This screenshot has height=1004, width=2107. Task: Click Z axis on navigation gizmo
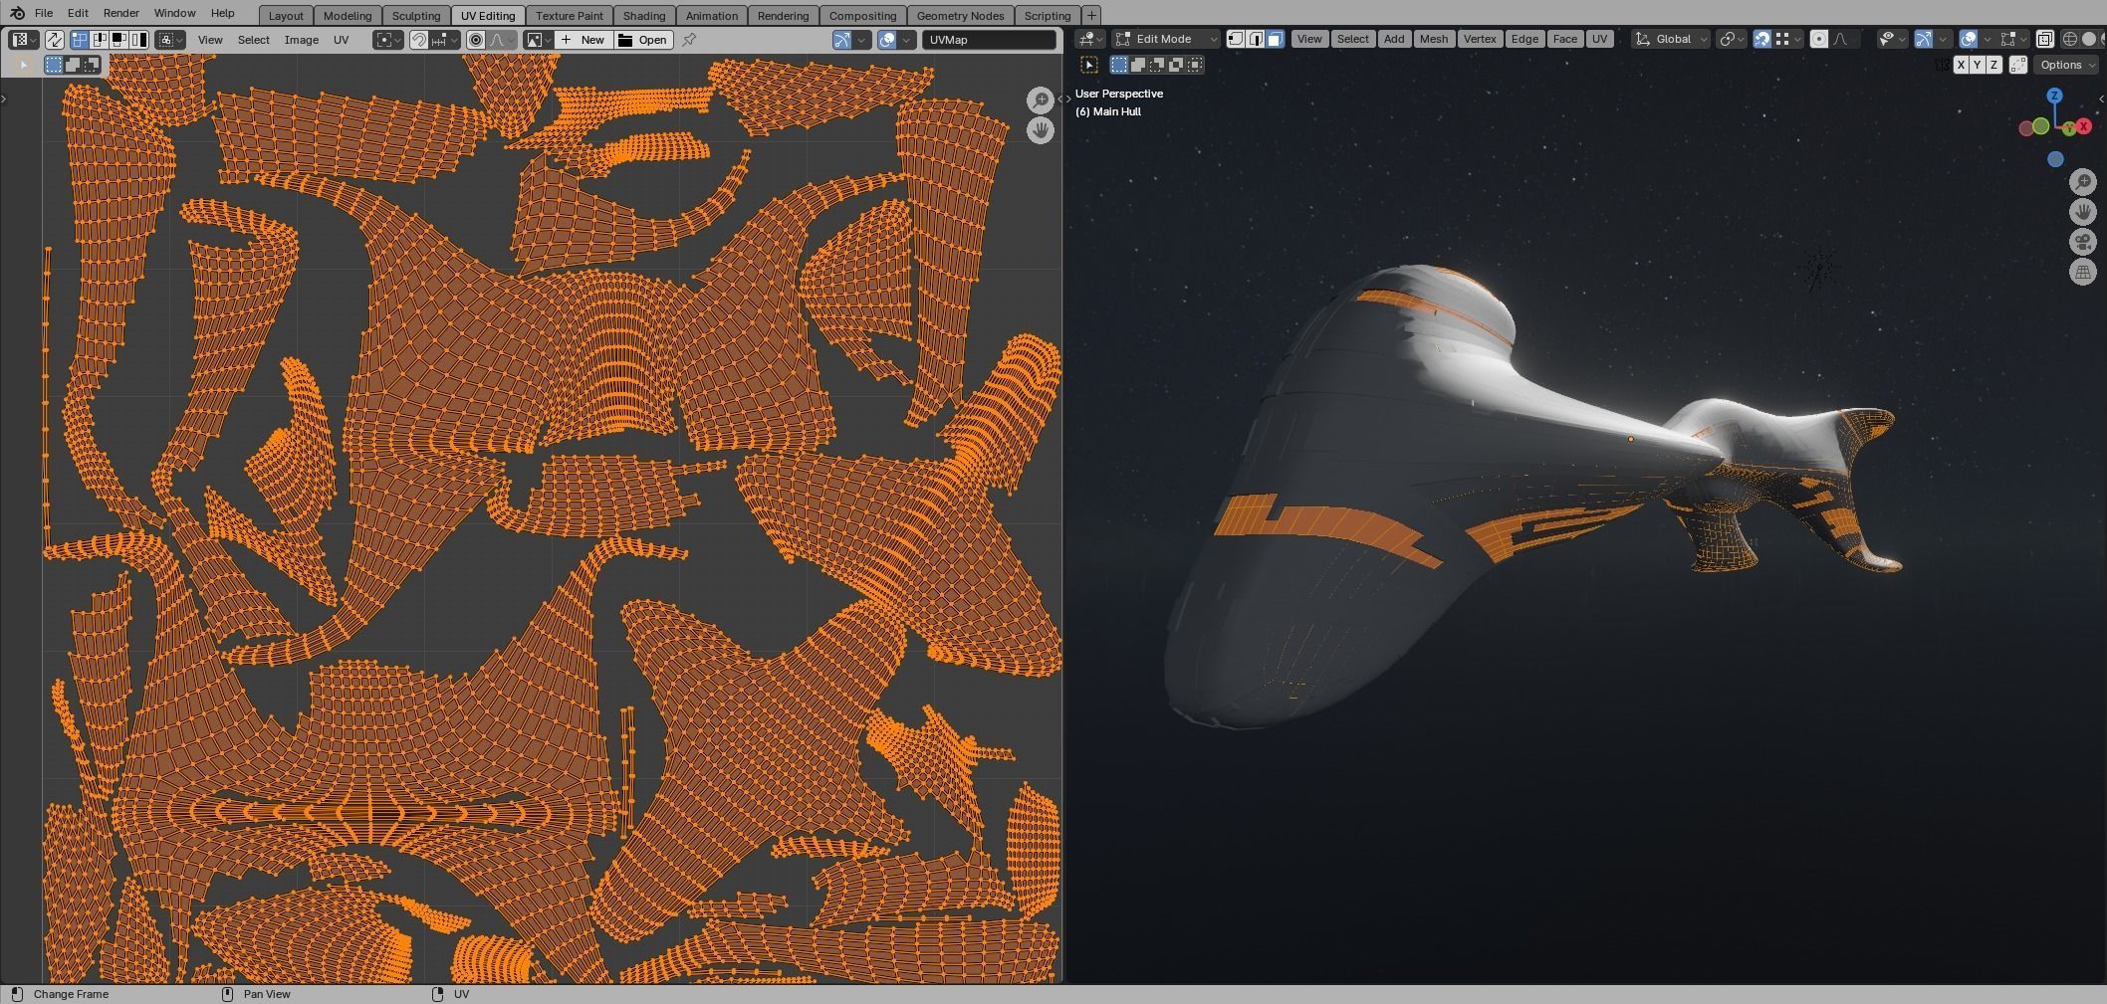[2054, 96]
